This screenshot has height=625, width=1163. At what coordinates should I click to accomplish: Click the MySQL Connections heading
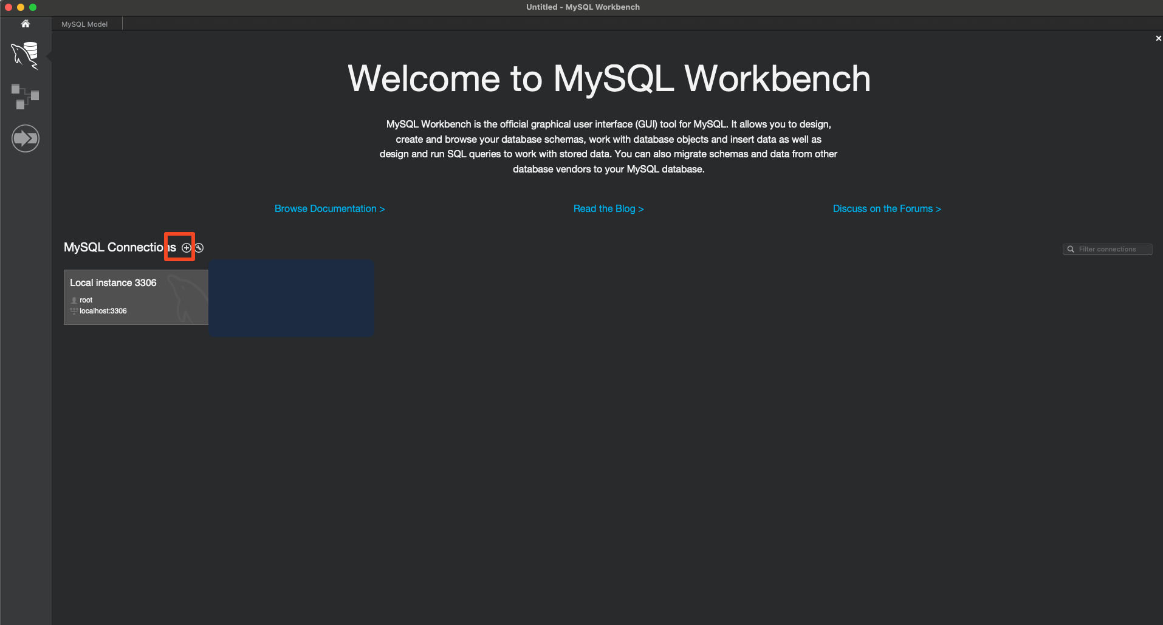(x=120, y=247)
